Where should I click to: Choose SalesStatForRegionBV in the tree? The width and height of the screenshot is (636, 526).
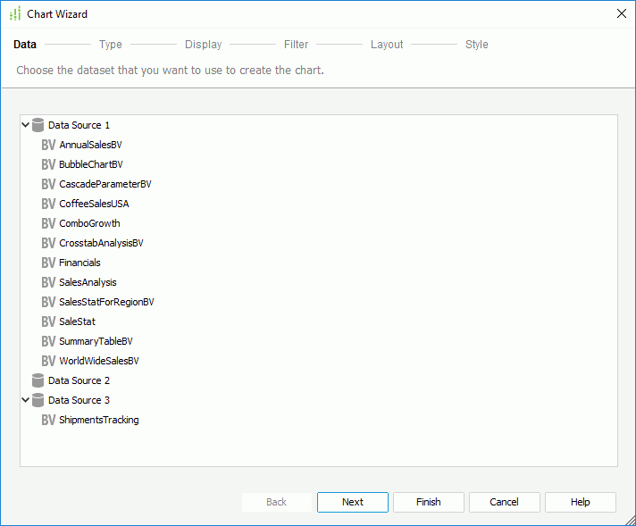[x=106, y=302]
